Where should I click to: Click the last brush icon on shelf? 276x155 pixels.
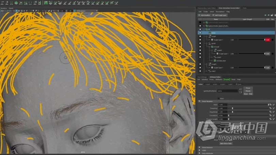[x=116, y=3]
